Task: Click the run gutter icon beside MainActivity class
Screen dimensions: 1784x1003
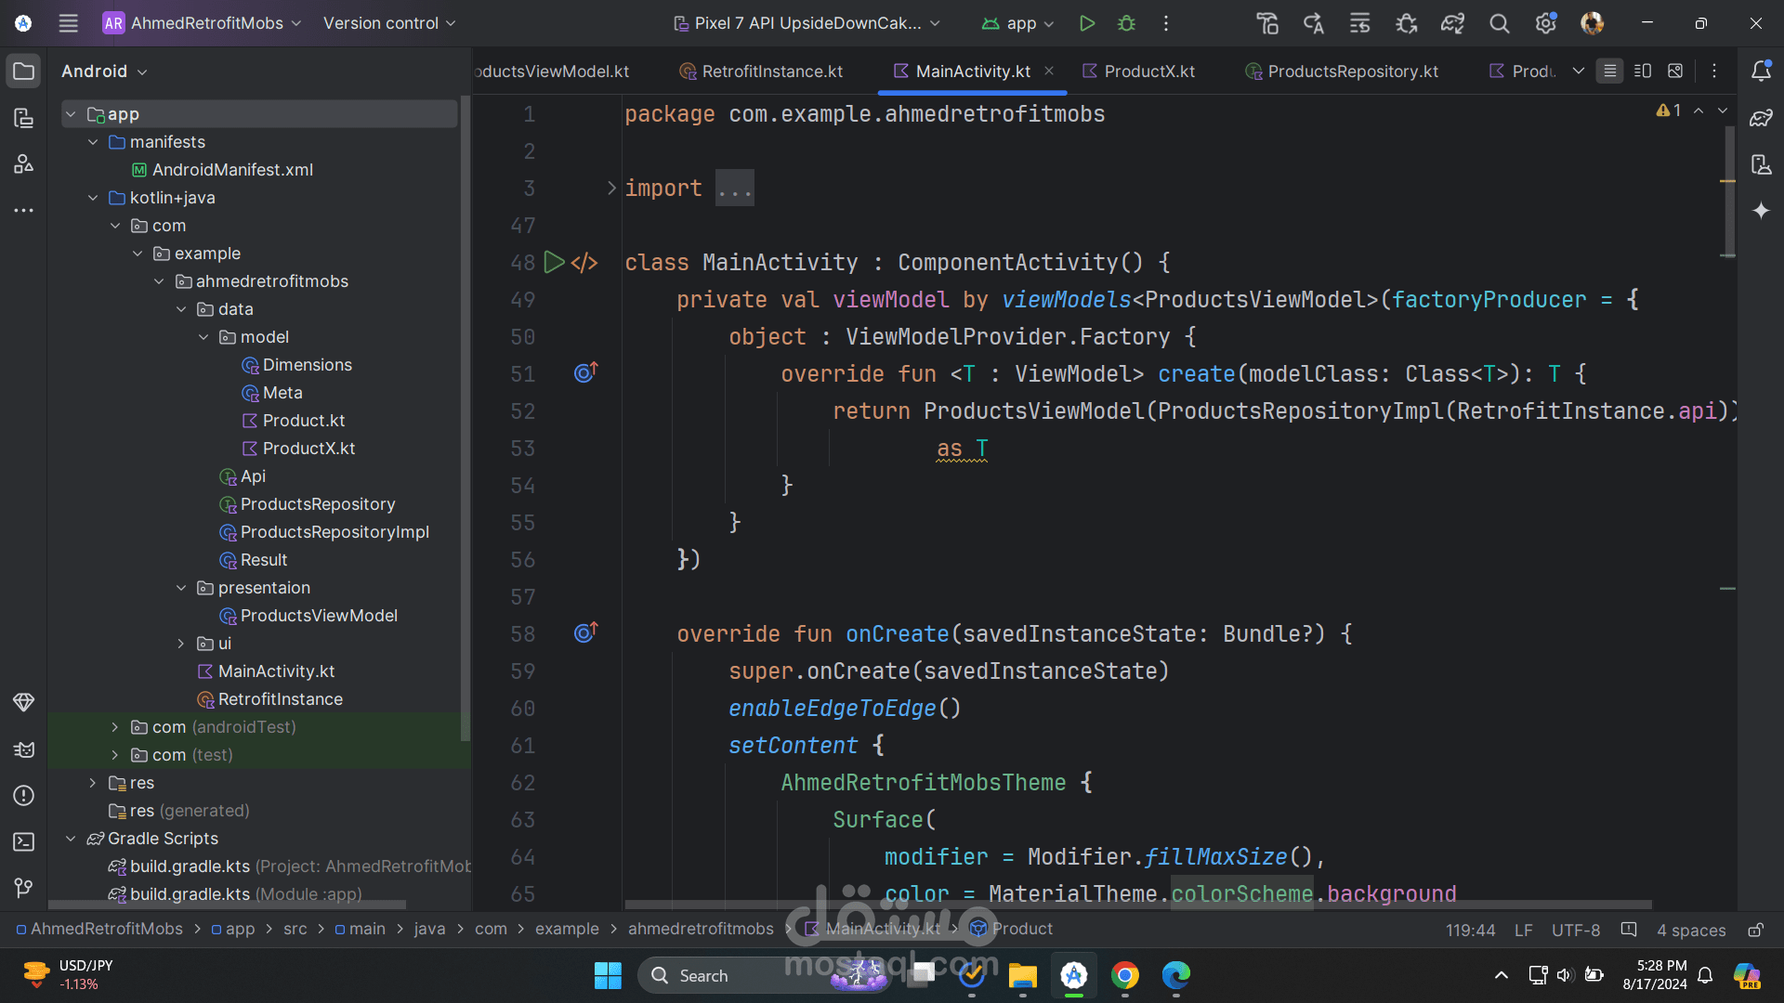Action: tap(554, 263)
